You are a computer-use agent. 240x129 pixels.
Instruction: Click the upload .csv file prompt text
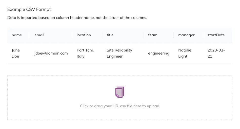119,106
